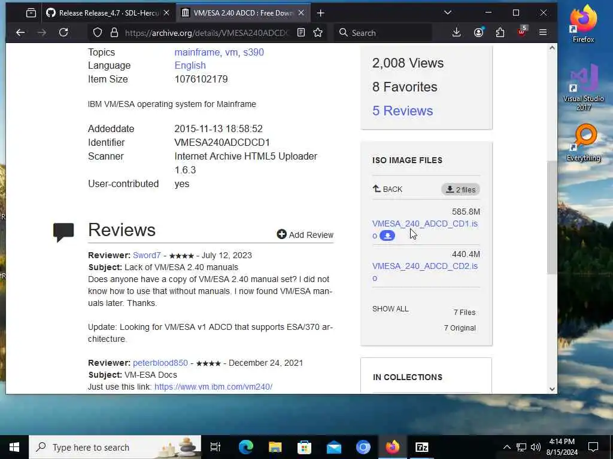The height and width of the screenshot is (459, 613).
Task: Open Firefox account avatar icon
Action: click(x=478, y=33)
